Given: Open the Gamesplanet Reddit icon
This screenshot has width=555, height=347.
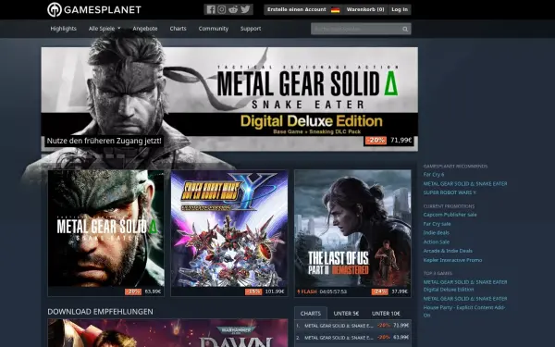Looking at the screenshot, I should 233,9.
